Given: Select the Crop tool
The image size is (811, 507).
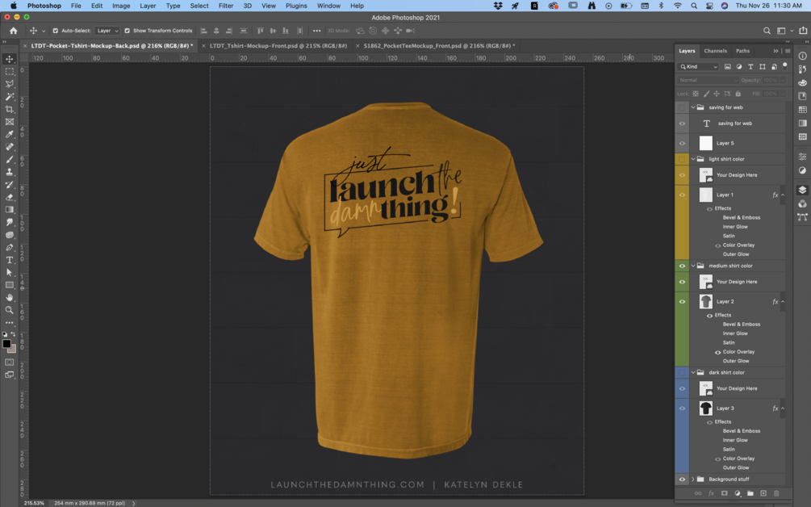Looking at the screenshot, I should coord(10,109).
